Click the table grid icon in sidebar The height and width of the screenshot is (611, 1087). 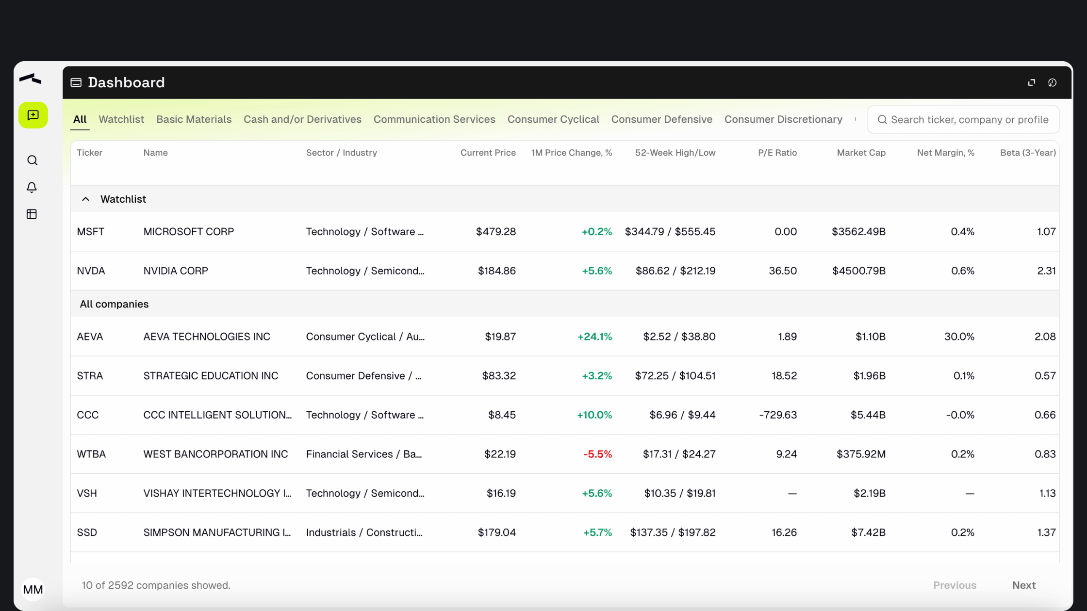tap(32, 214)
